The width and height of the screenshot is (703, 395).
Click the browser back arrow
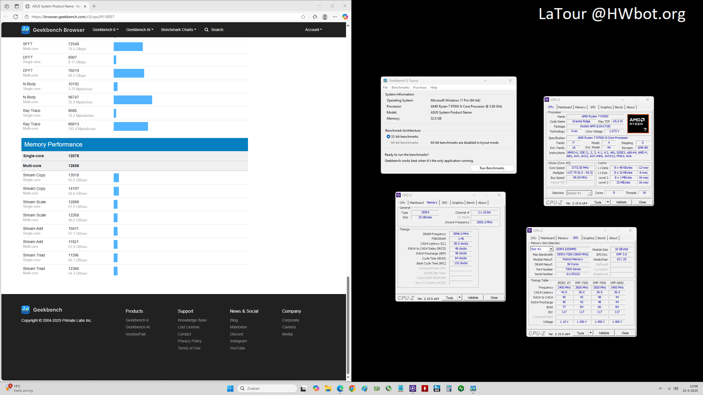click(6, 17)
